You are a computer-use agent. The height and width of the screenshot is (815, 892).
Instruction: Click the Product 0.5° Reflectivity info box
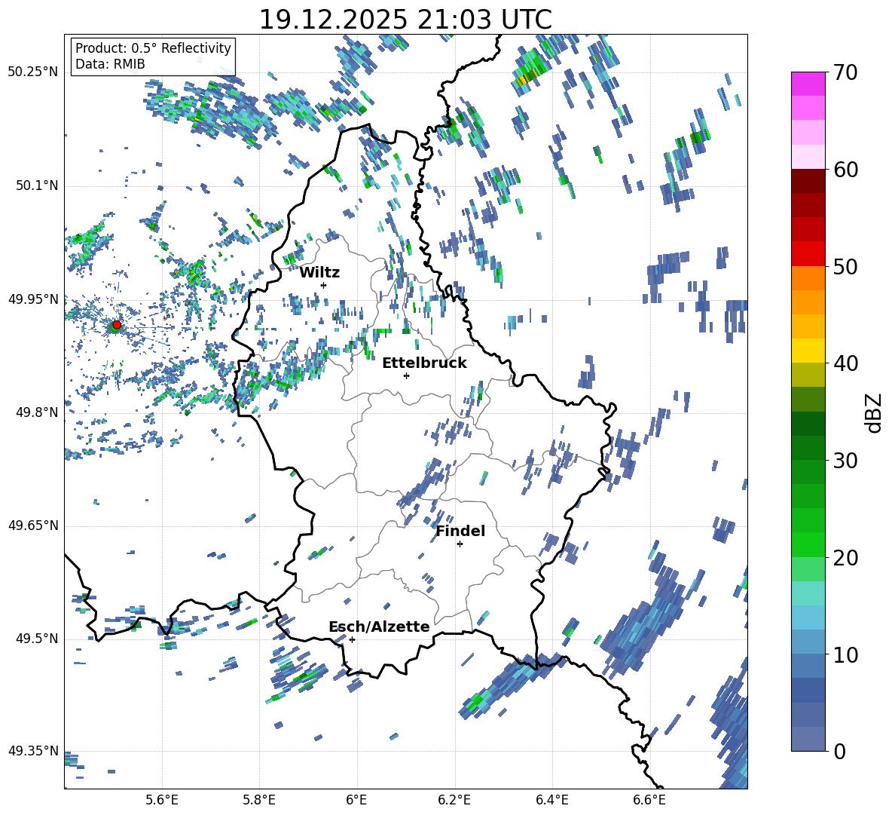[153, 57]
